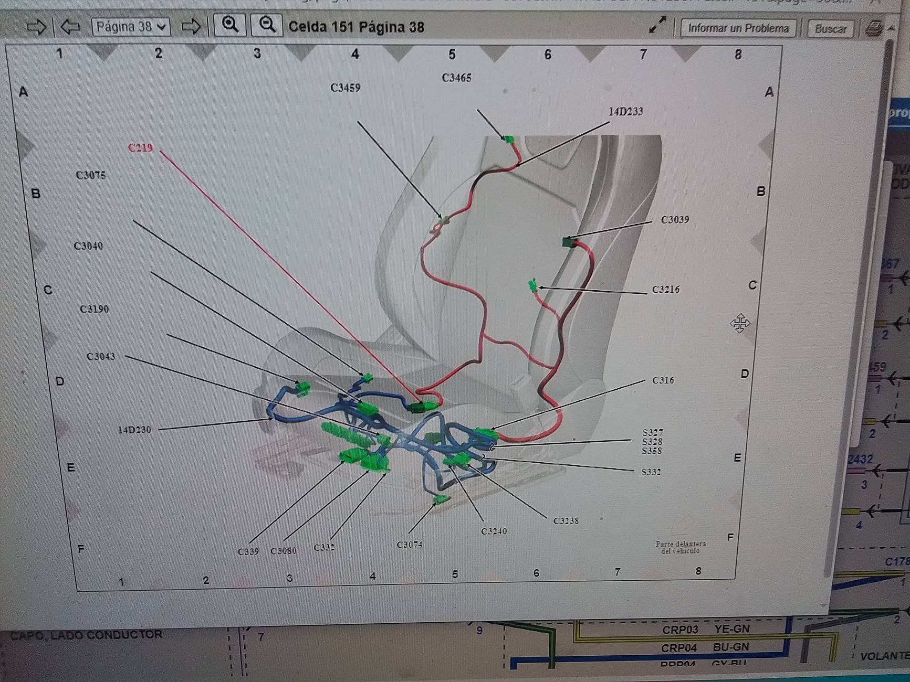This screenshot has width=910, height=682.
Task: Click the CRP04 wire label in background diagram
Action: [x=679, y=648]
